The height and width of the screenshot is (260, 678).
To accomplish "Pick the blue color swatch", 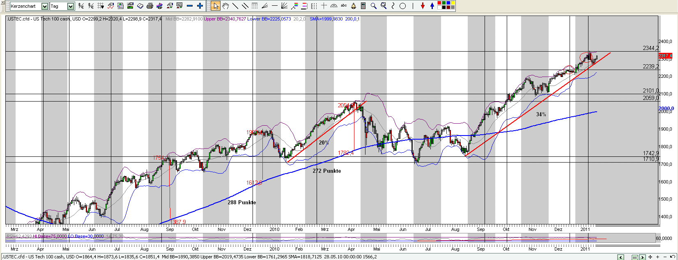I will pyautogui.click(x=448, y=3).
